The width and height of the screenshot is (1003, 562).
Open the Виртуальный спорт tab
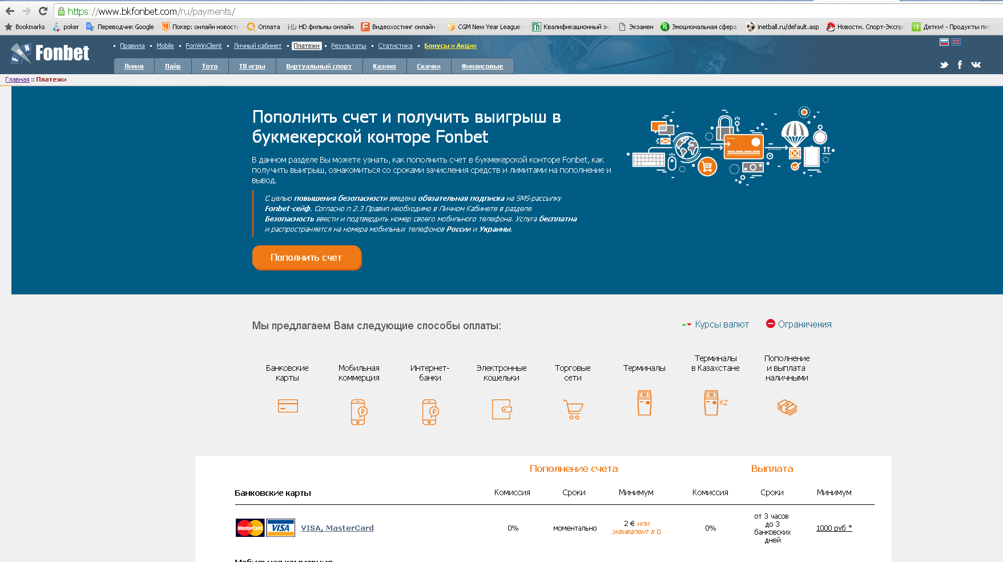[x=319, y=66]
